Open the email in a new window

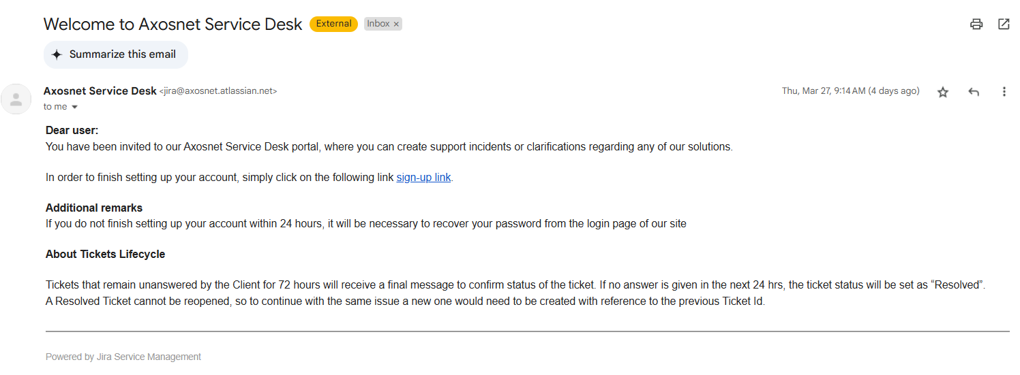pyautogui.click(x=1004, y=25)
